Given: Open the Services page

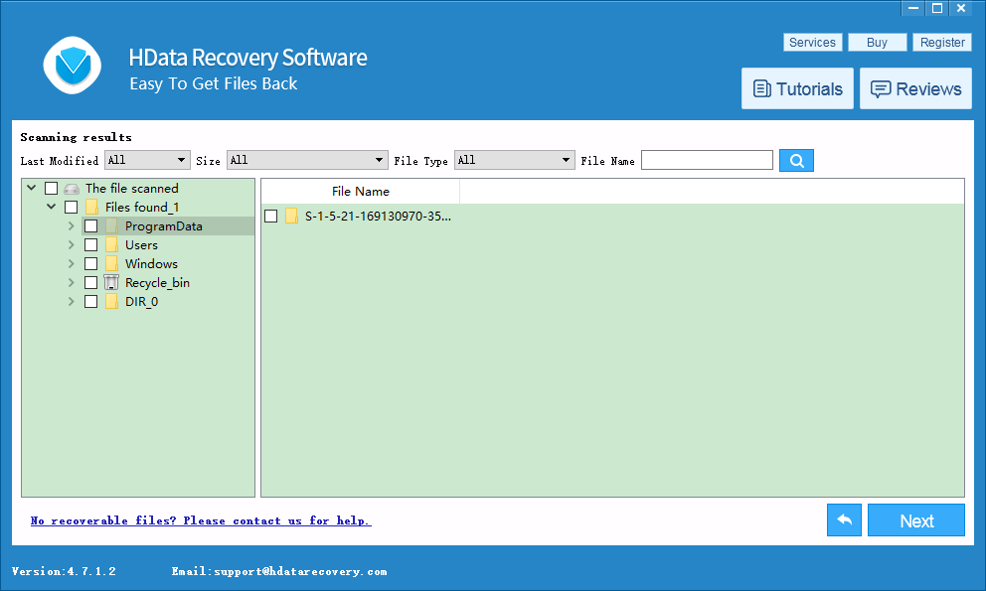Looking at the screenshot, I should click(812, 42).
